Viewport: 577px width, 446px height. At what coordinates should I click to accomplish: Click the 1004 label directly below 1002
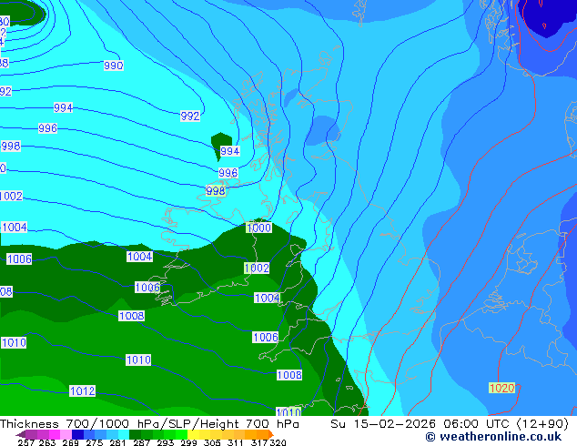tap(268, 298)
